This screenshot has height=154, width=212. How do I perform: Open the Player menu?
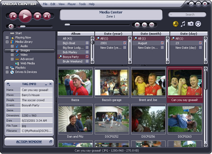[72, 4]
